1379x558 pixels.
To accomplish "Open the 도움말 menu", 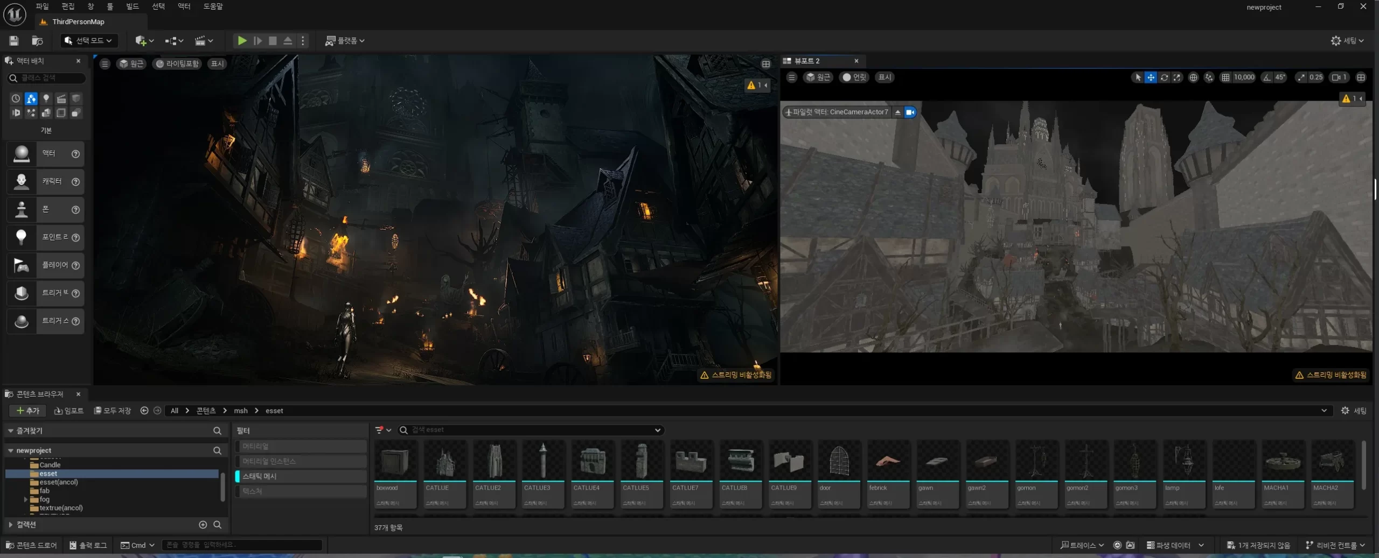I will [x=213, y=6].
